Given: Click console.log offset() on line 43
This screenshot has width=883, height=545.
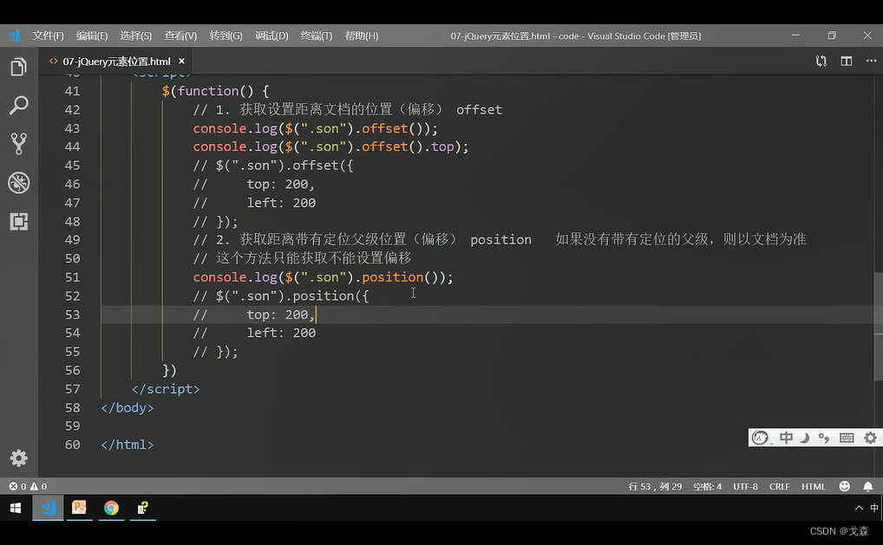Looking at the screenshot, I should (x=316, y=128).
